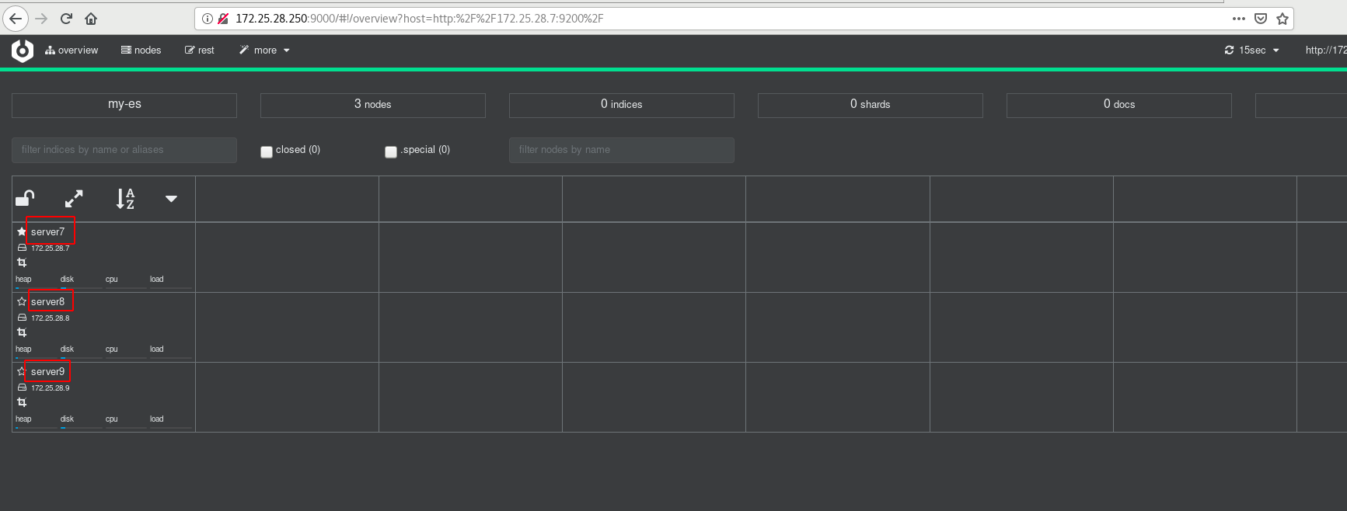Click the disk icon next to 172.25.28.7
The width and height of the screenshot is (1347, 511).
coord(22,248)
